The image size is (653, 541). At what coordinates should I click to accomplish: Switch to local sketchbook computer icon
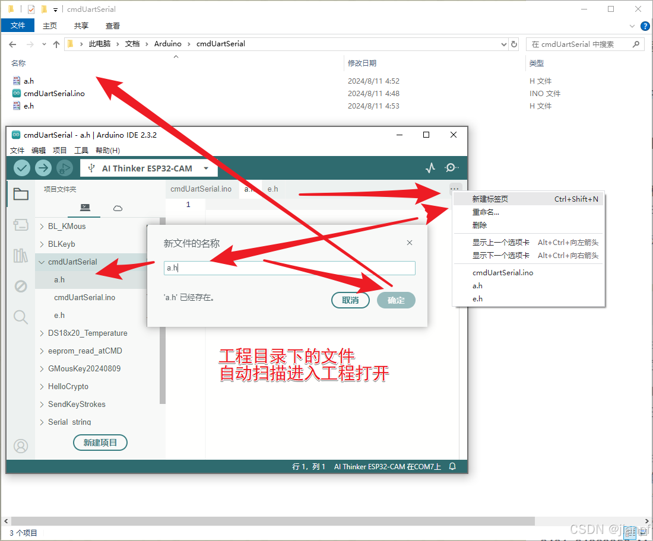click(85, 207)
